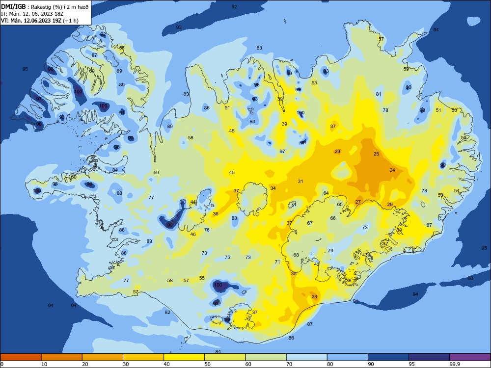The height and width of the screenshot is (368, 491).
Task: Click the humidity value 65 on the glacier
Action: (340, 204)
